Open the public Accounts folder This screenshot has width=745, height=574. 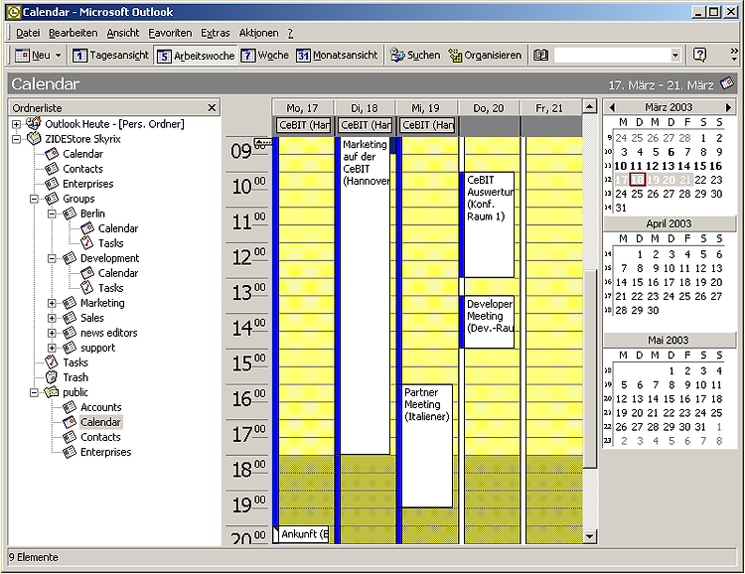pyautogui.click(x=100, y=407)
